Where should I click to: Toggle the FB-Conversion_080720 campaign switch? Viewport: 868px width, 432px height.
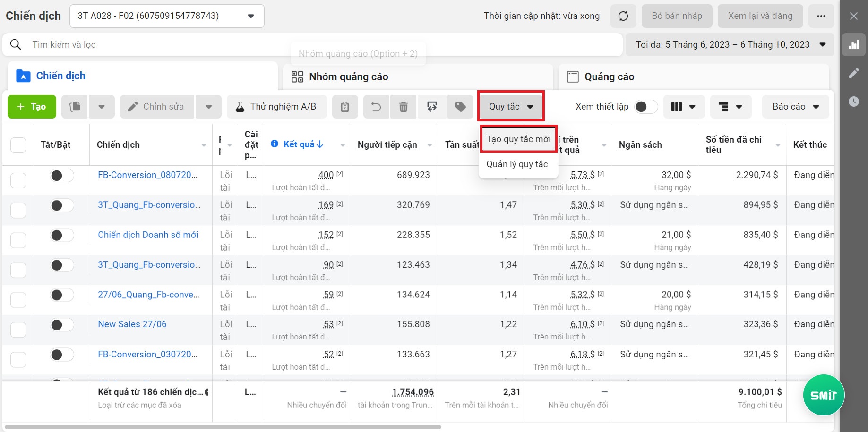coord(62,176)
